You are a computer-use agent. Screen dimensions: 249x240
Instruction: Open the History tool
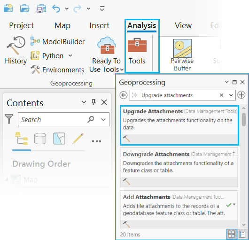tap(16, 50)
